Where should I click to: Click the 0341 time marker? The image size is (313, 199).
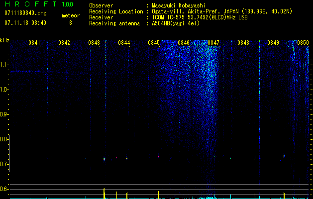tap(34, 43)
